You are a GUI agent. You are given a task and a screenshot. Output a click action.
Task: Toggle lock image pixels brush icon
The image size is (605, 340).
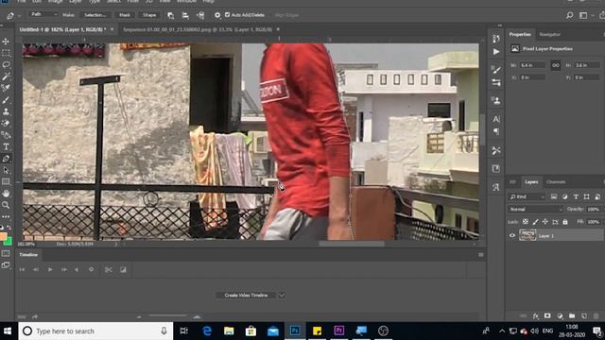click(x=535, y=222)
